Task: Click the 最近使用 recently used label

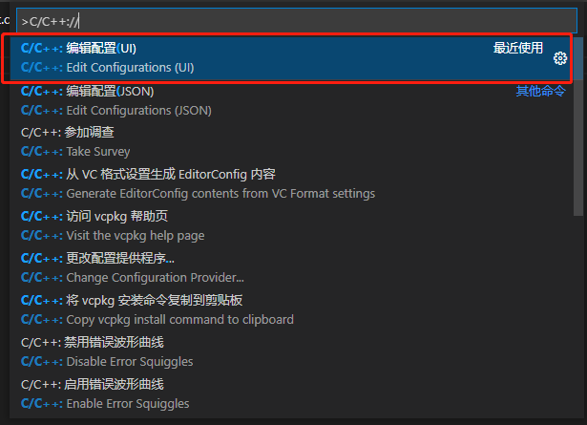Action: [517, 48]
